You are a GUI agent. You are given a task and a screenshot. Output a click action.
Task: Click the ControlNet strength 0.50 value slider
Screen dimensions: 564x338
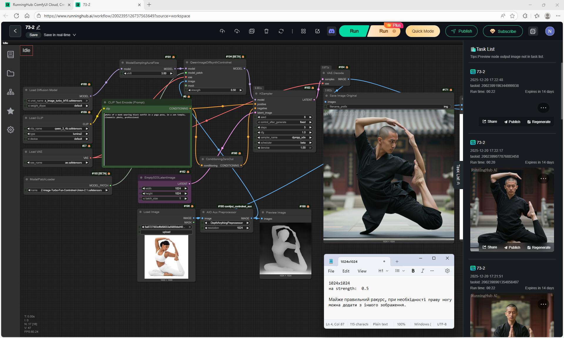point(215,90)
